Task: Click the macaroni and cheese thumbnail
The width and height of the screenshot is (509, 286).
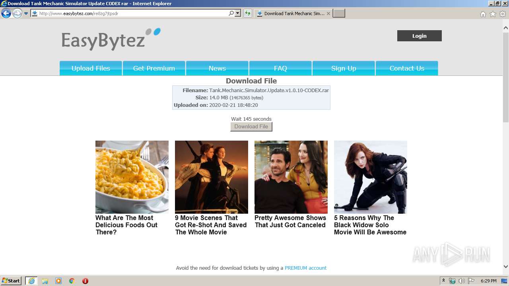Action: [x=132, y=177]
